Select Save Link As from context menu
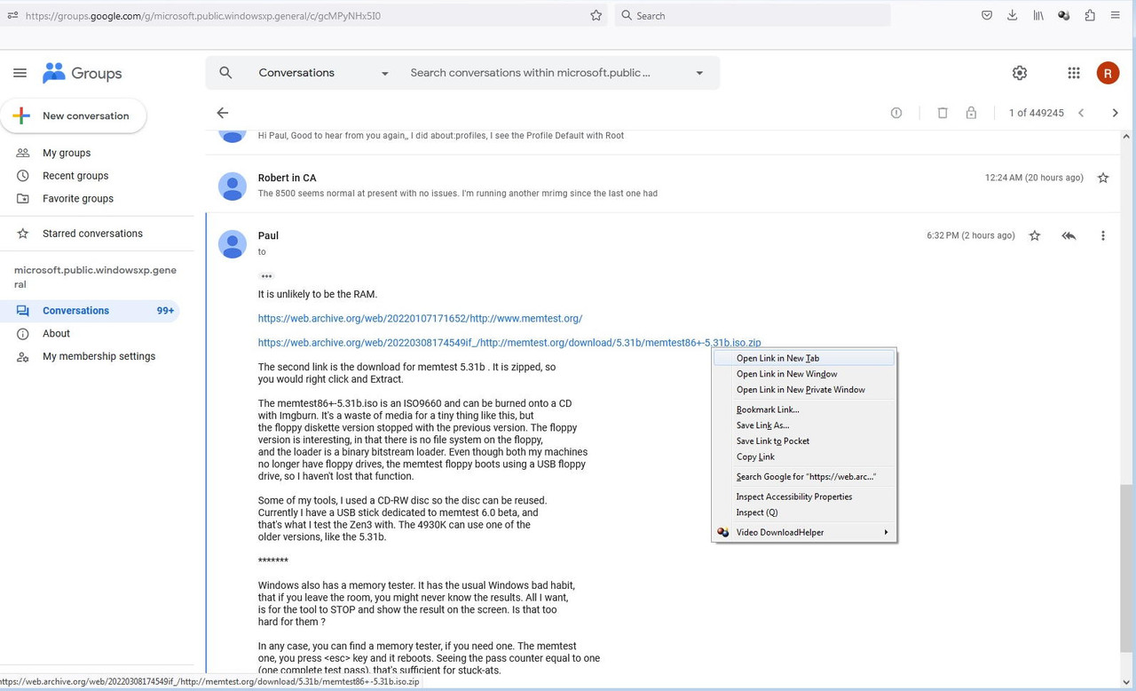This screenshot has height=691, width=1136. [x=804, y=425]
